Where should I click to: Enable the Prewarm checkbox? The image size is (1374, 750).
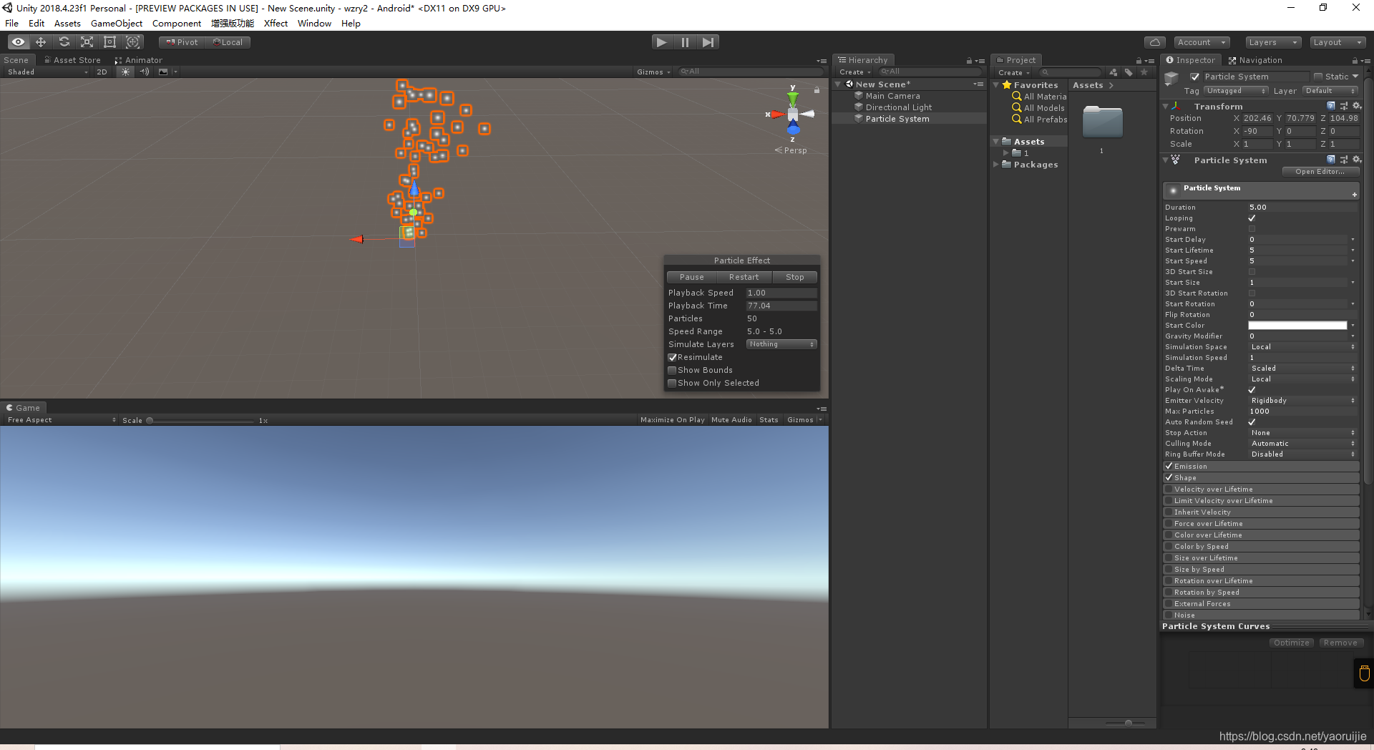coord(1252,229)
